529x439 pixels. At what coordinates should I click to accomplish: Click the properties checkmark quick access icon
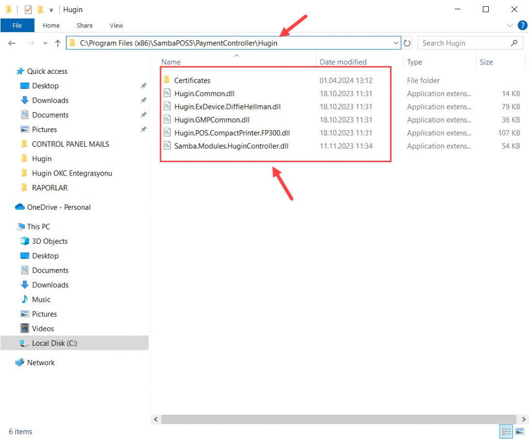28,10
